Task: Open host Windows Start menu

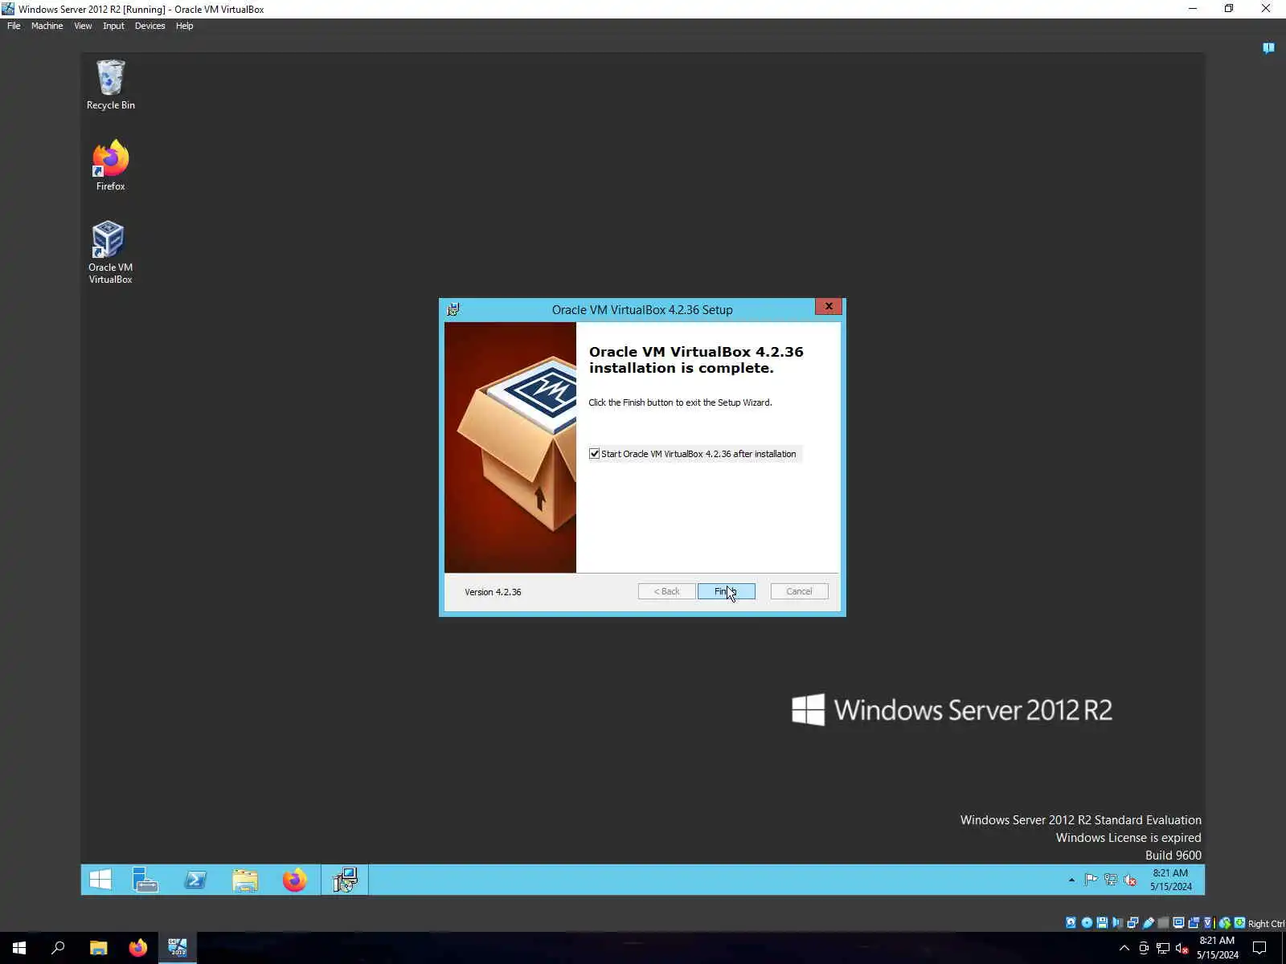Action: [x=19, y=948]
